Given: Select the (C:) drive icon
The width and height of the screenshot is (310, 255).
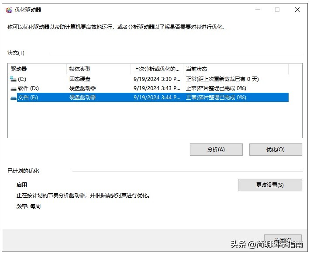Looking at the screenshot, I should tap(13, 79).
